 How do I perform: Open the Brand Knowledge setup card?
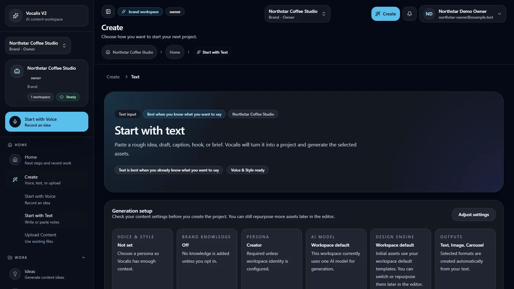(207, 259)
